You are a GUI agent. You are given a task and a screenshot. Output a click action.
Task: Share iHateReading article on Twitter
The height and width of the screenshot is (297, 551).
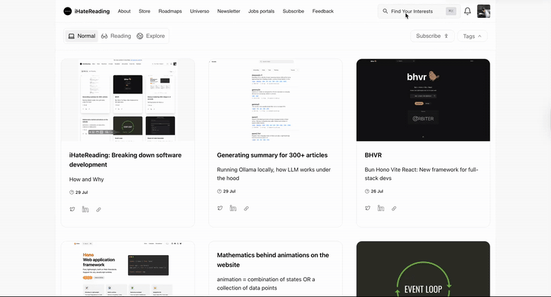tap(72, 209)
